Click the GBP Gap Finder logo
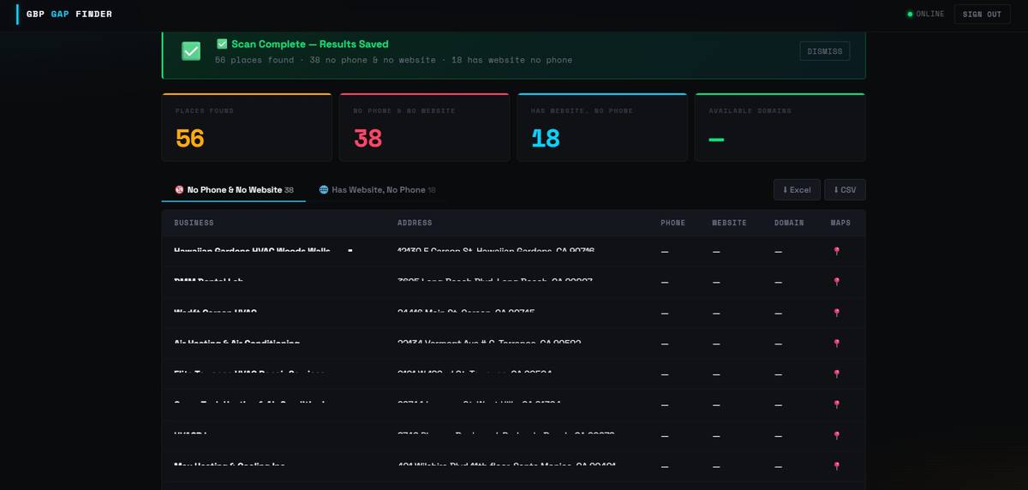Image resolution: width=1028 pixels, height=490 pixels. click(69, 15)
